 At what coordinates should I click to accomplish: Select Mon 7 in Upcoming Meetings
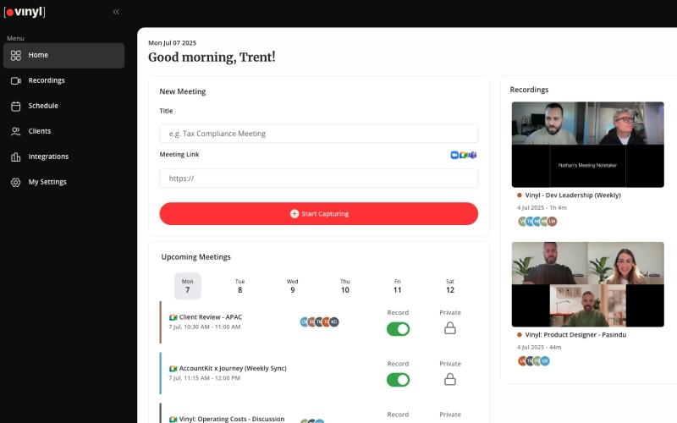187,286
